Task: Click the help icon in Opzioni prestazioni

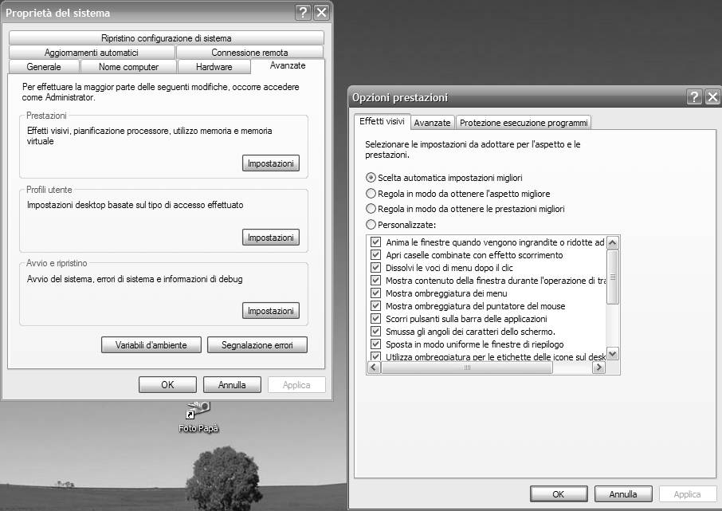Action: [693, 97]
